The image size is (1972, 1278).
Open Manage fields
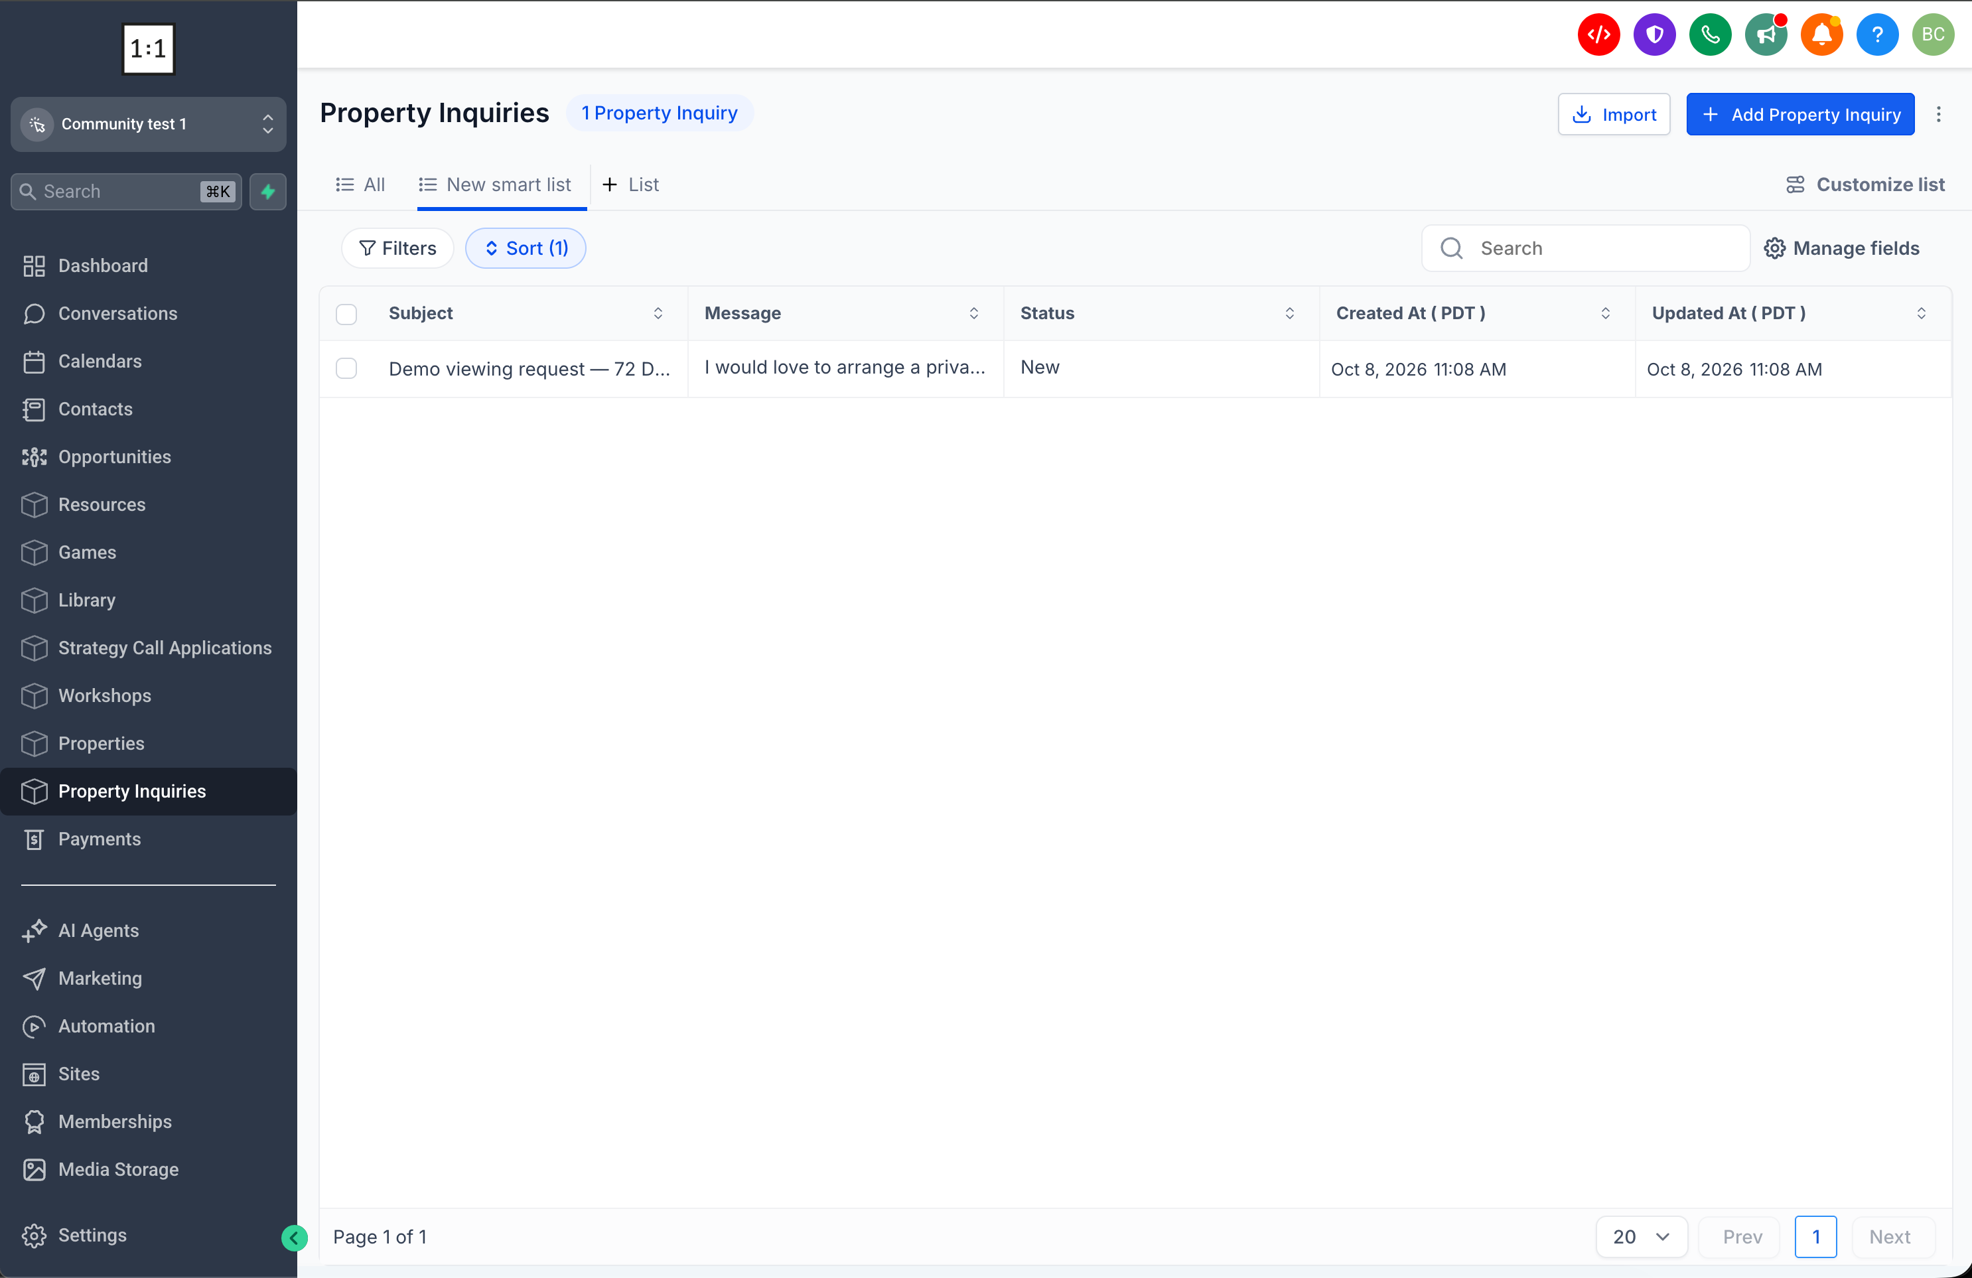coord(1841,249)
